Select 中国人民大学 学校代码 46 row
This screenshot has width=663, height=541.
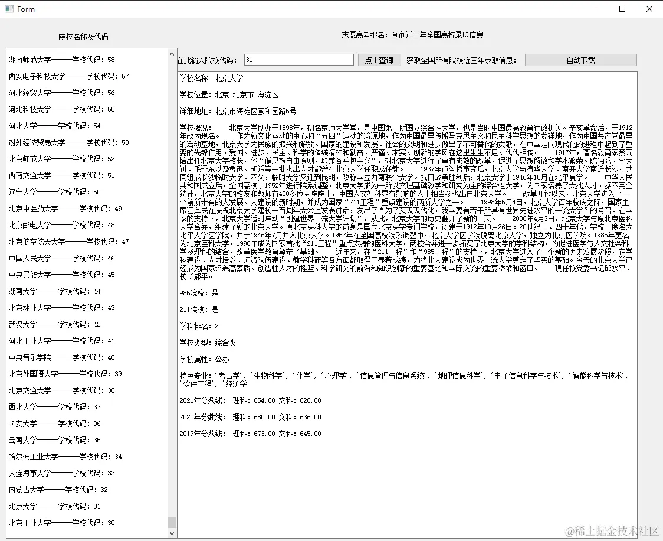[62, 258]
